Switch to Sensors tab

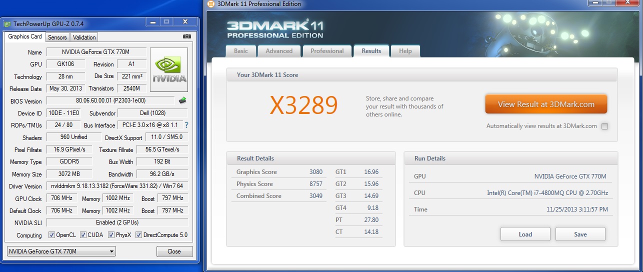point(57,37)
